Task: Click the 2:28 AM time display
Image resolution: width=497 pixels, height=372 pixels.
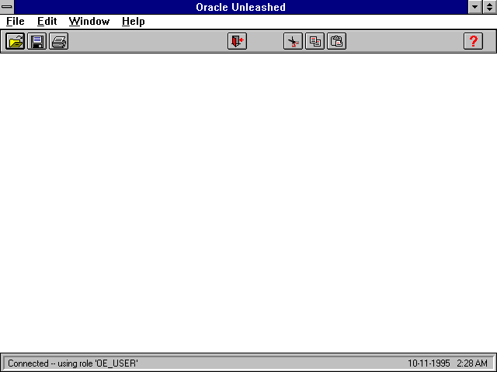Action: [472, 363]
